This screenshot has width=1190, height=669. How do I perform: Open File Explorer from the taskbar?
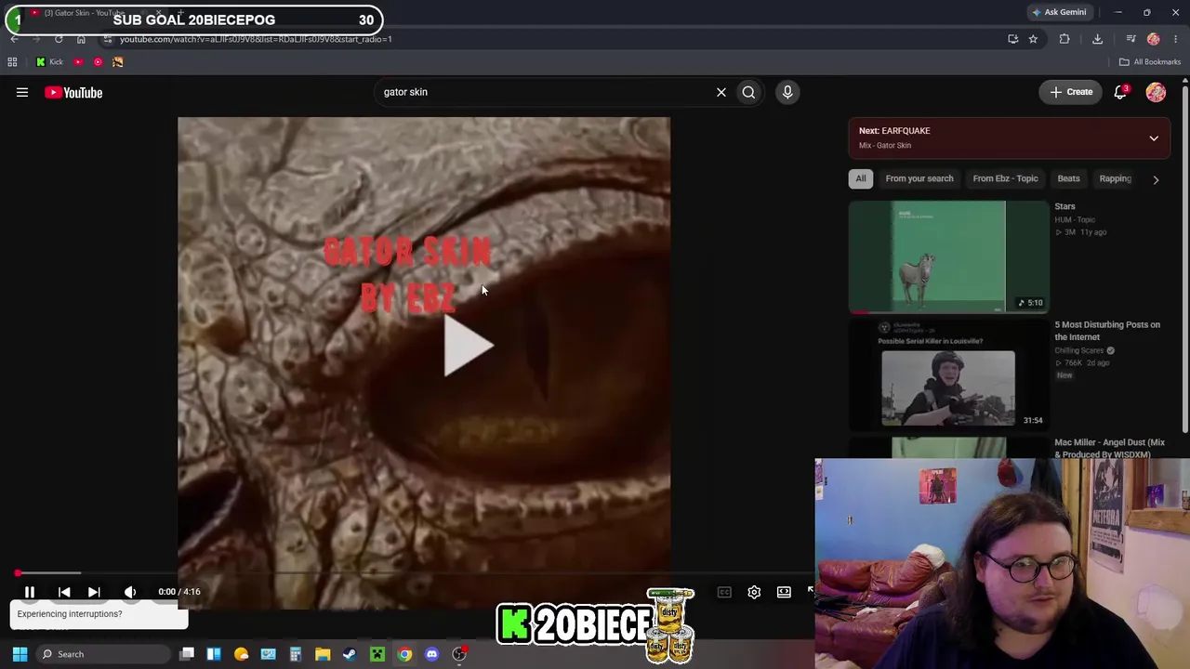323,654
